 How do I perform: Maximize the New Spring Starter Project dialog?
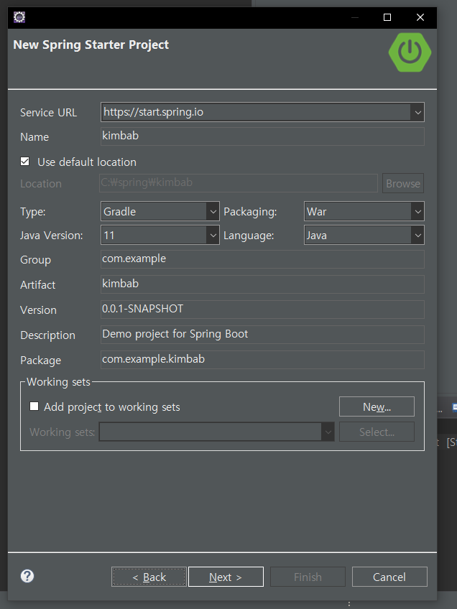pyautogui.click(x=387, y=17)
